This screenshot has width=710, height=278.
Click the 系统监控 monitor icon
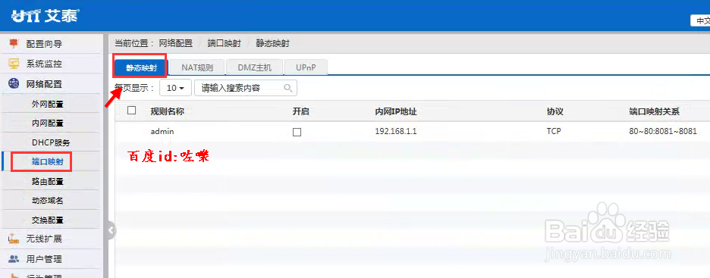click(14, 64)
